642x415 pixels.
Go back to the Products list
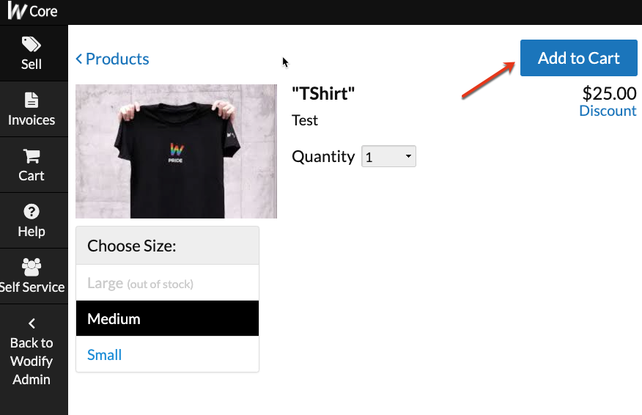pyautogui.click(x=117, y=59)
